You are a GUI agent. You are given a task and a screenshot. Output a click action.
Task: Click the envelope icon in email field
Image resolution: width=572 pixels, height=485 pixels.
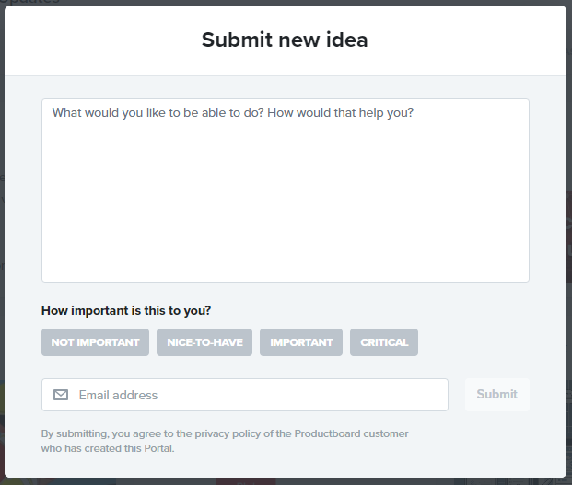(61, 395)
